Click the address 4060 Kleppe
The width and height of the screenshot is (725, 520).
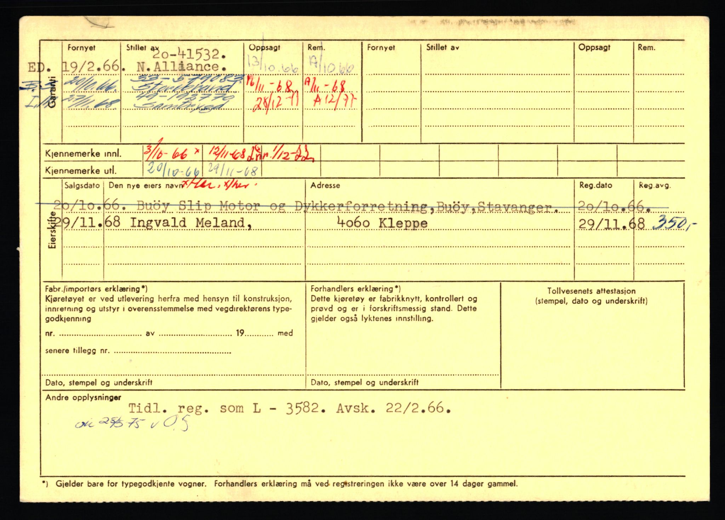(382, 223)
